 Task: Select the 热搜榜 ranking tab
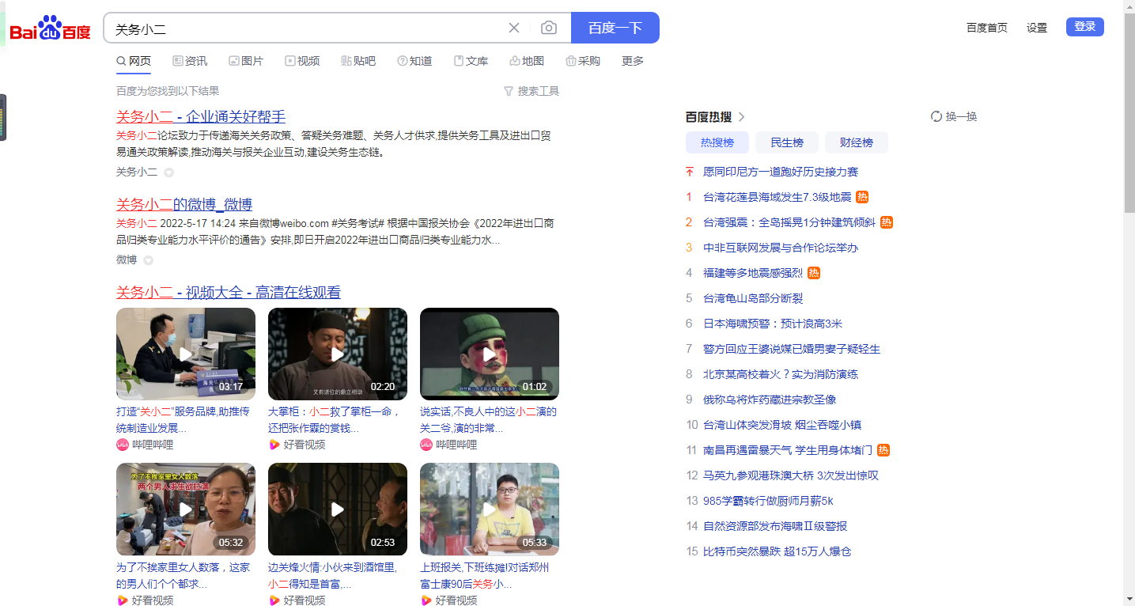[717, 142]
